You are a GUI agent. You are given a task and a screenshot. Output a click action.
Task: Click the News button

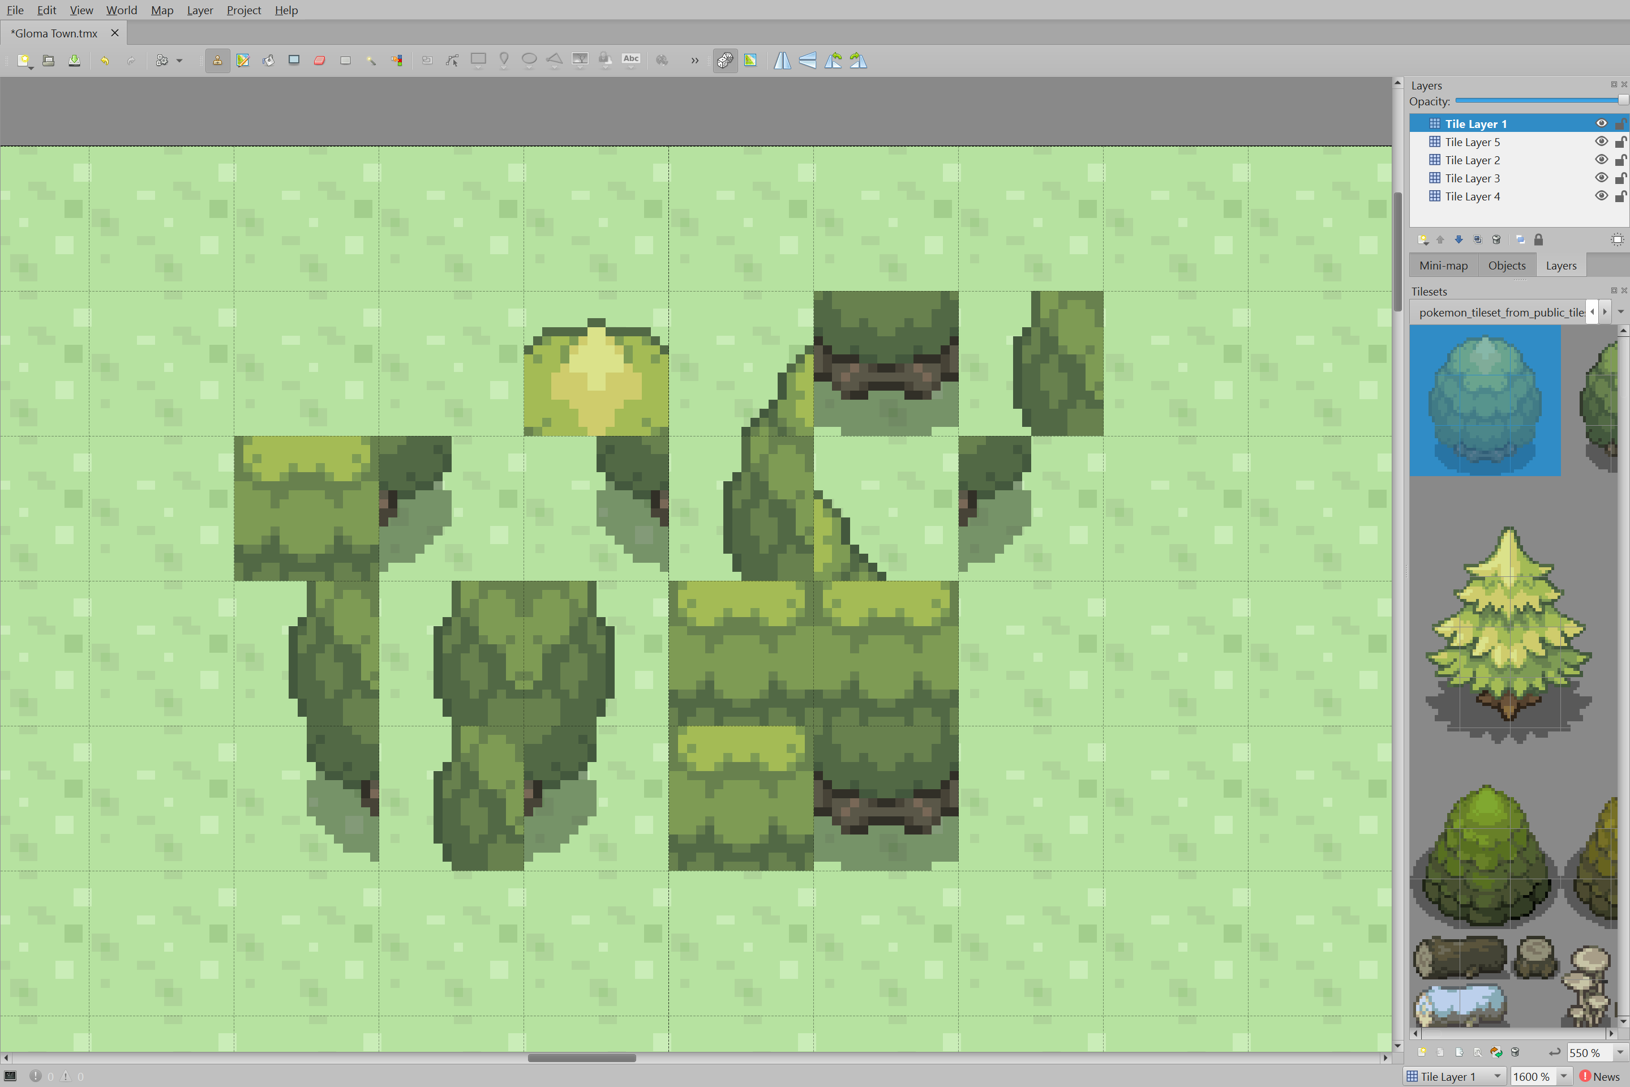(x=1599, y=1076)
